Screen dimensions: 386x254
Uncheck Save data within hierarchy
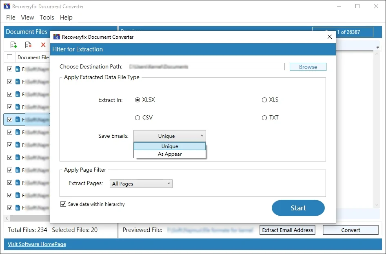tap(63, 204)
